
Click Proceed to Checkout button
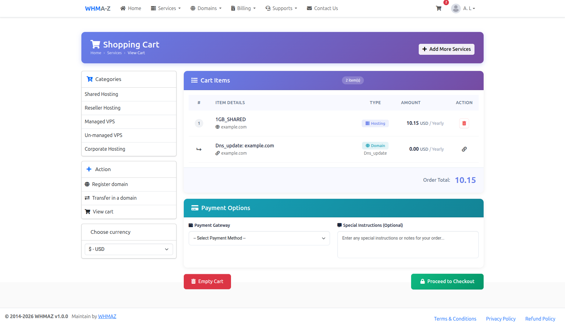[x=447, y=282]
